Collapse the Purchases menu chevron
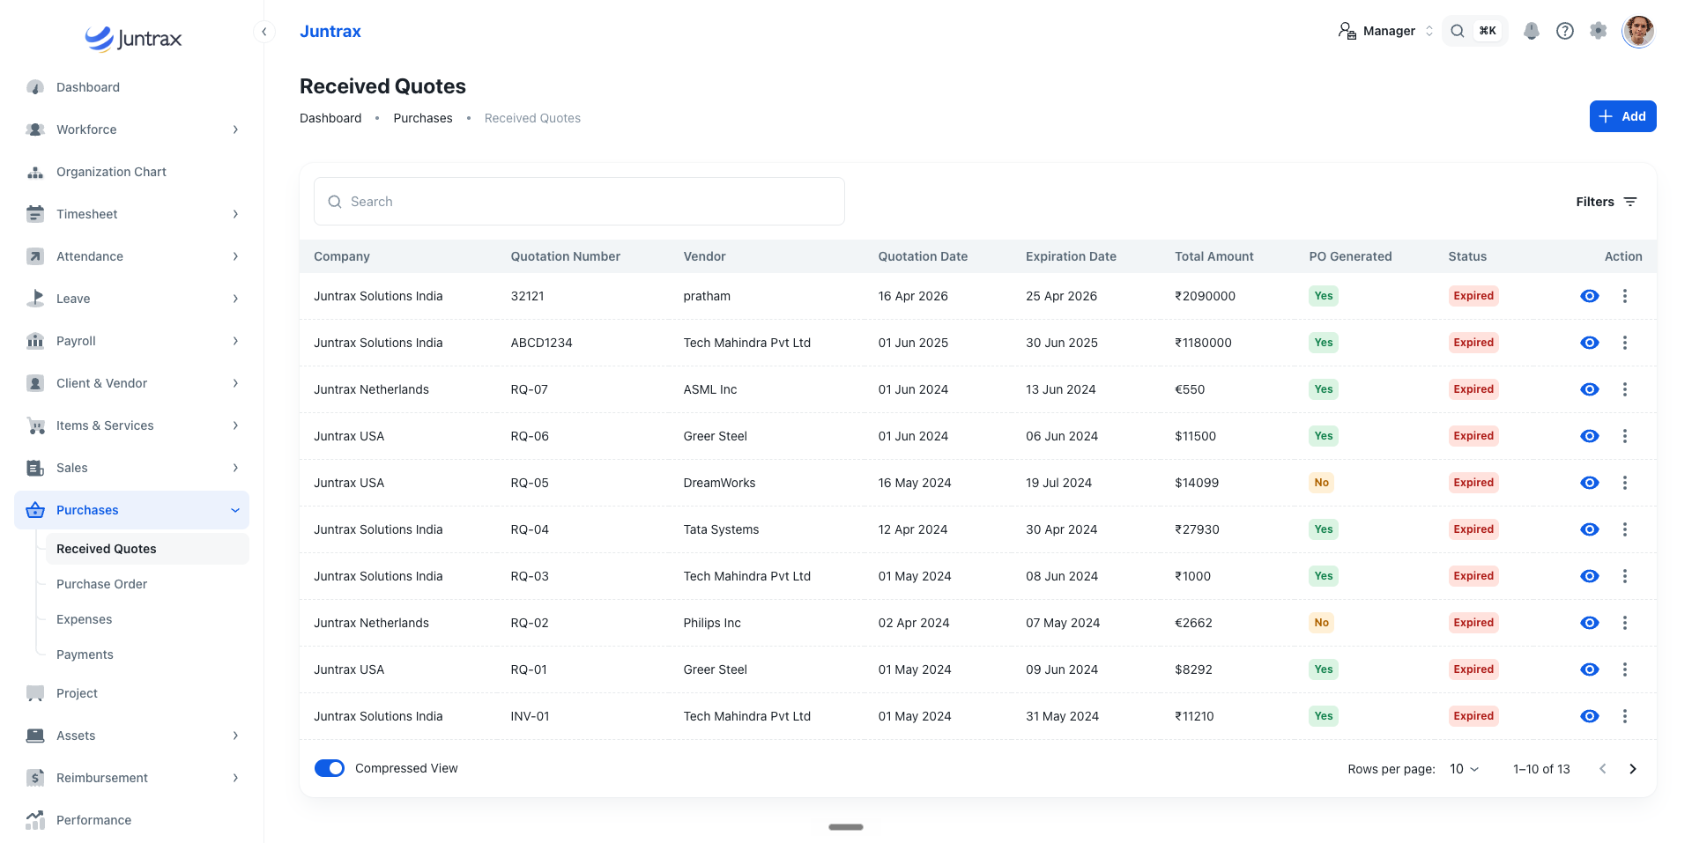Viewport: 1692px width, 843px height. (235, 510)
